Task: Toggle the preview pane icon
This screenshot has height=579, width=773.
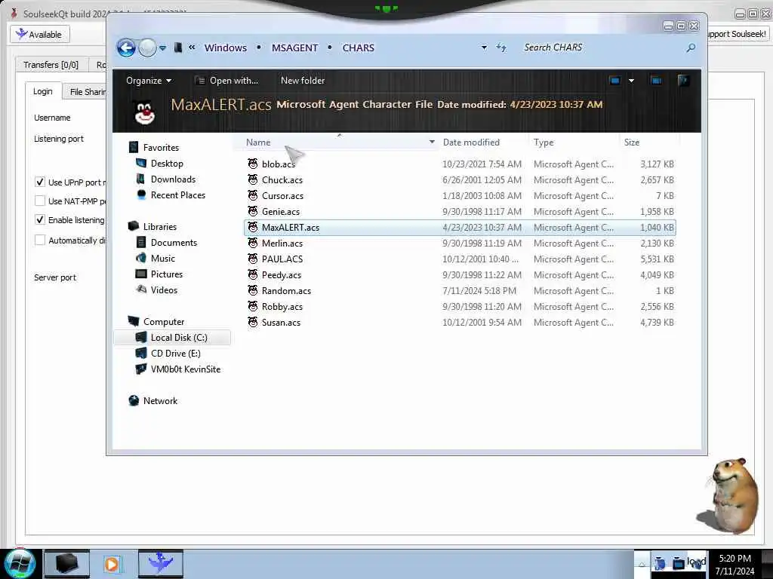Action: point(656,80)
